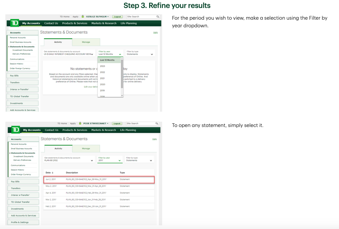
Task: Click Communications in bottom screenshot's sidebar
Action: point(18,165)
